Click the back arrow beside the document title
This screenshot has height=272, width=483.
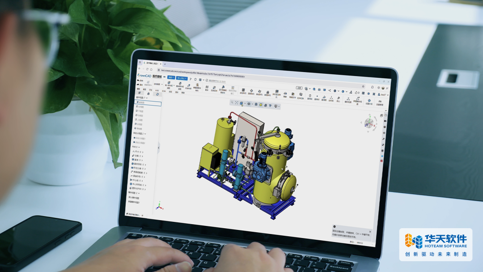click(165, 76)
